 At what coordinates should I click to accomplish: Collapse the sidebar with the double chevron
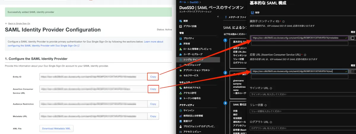pos(218,17)
